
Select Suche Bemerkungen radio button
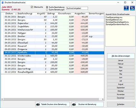point(47,10)
